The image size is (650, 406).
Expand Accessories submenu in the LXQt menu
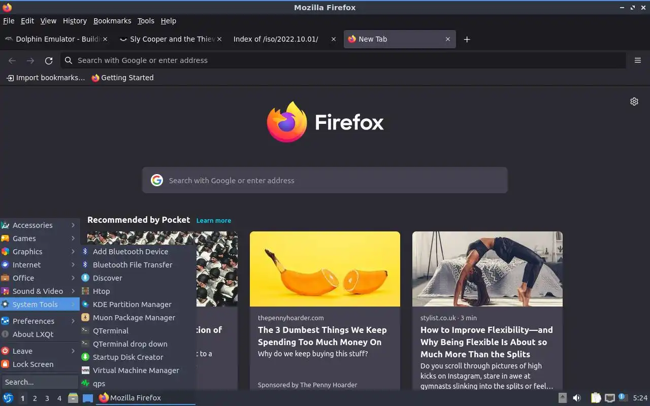pyautogui.click(x=40, y=225)
